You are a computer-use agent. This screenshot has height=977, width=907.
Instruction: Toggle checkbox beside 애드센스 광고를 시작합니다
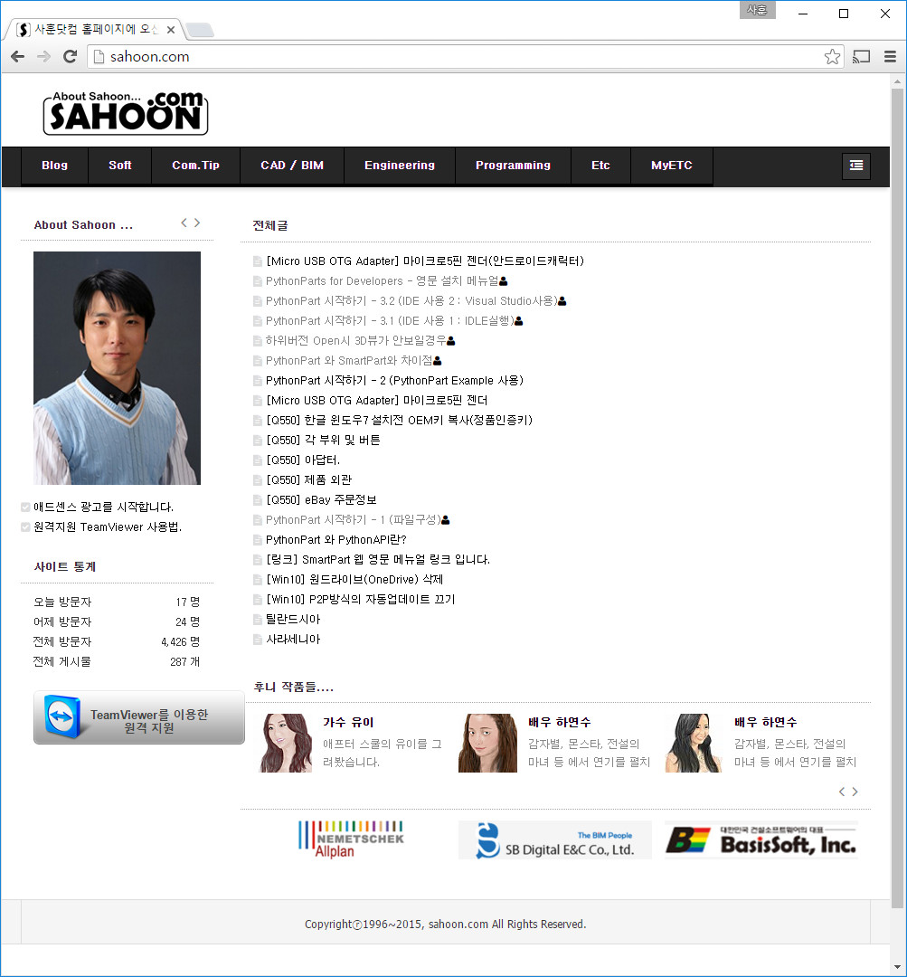[25, 507]
